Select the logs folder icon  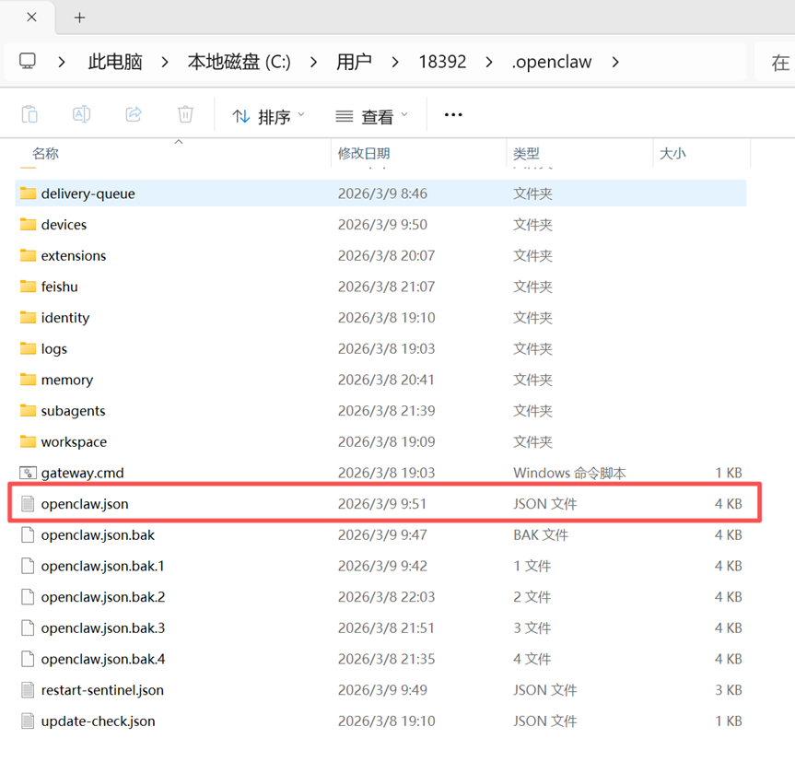point(28,348)
